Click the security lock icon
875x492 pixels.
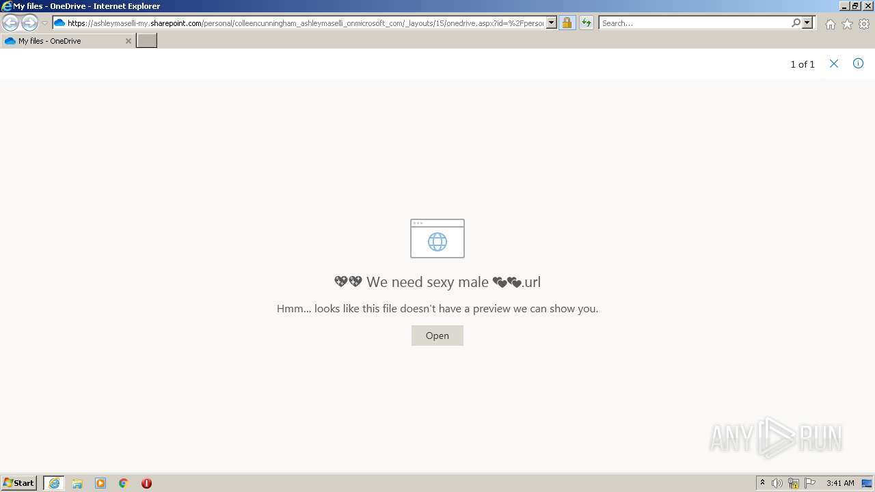567,23
